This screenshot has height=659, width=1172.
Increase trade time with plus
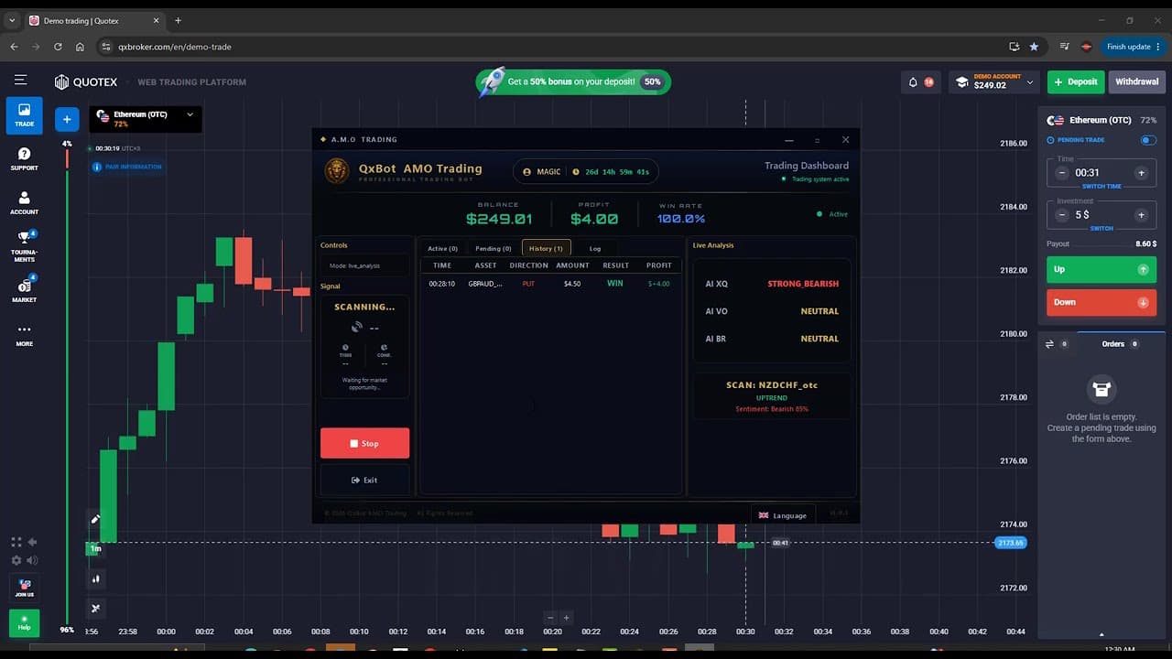pyautogui.click(x=1141, y=172)
